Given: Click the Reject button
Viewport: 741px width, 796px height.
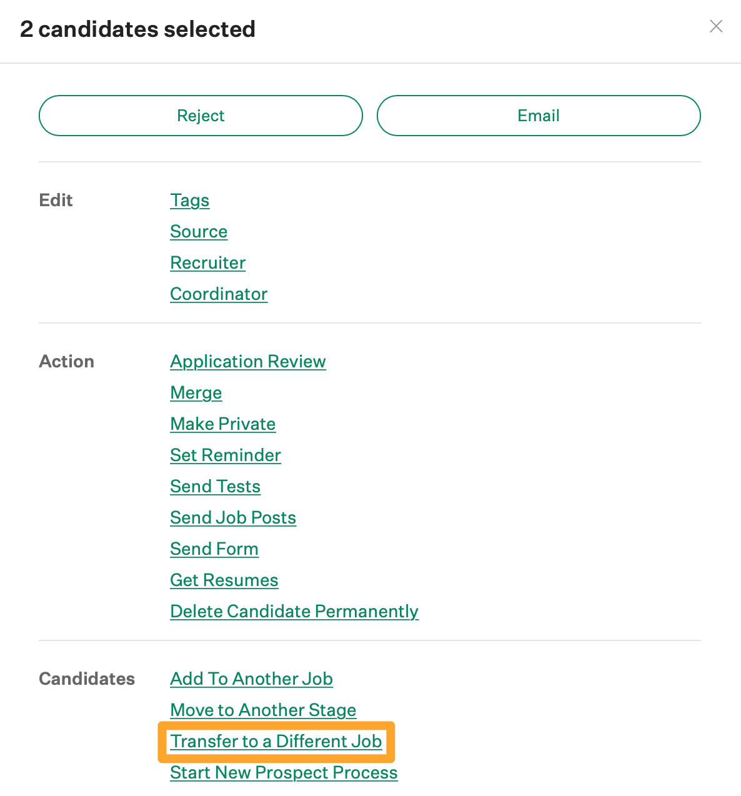Looking at the screenshot, I should coord(201,116).
